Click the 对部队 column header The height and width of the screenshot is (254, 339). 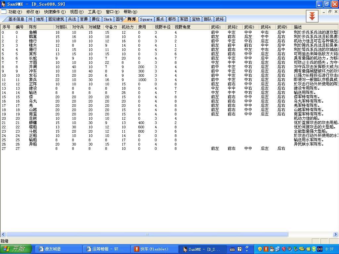[x=61, y=27]
